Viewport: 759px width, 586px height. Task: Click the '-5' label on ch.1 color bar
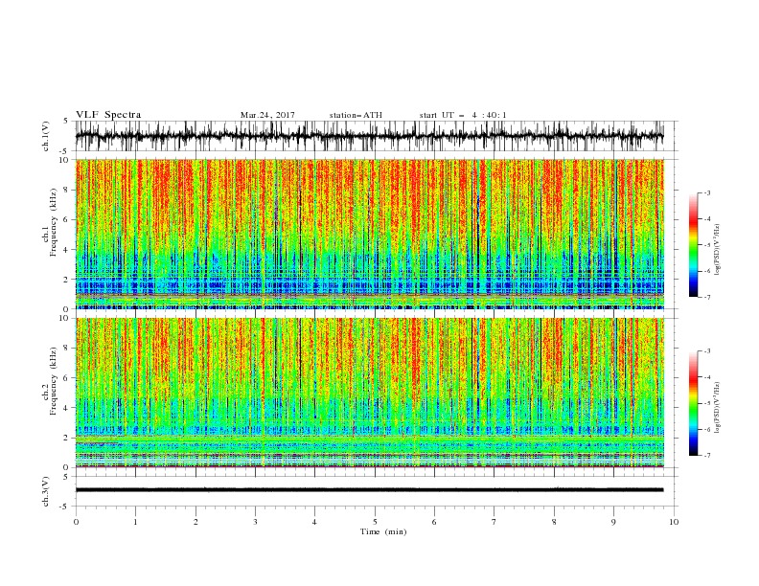[707, 245]
